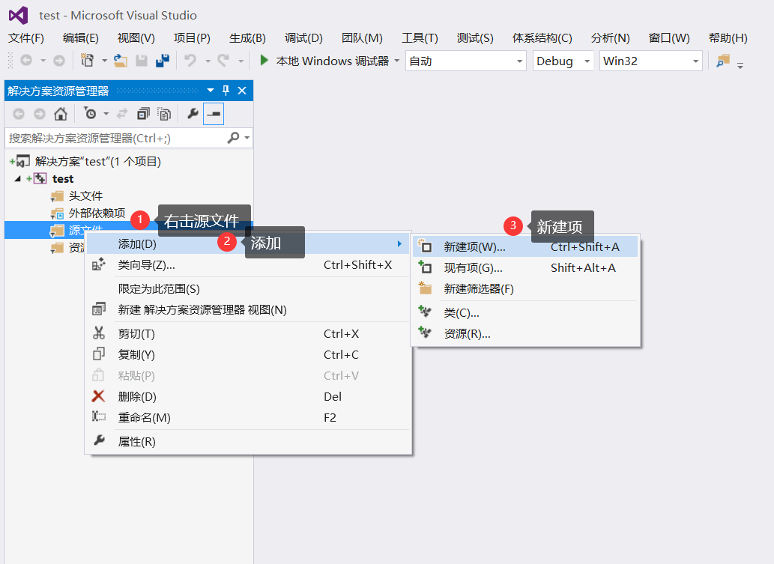Open the 项目(P) menu
The height and width of the screenshot is (564, 774).
pyautogui.click(x=192, y=38)
